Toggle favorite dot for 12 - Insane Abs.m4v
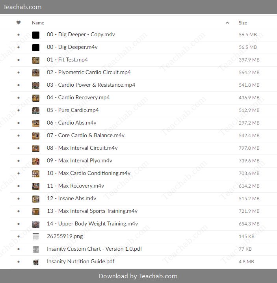 [19, 199]
